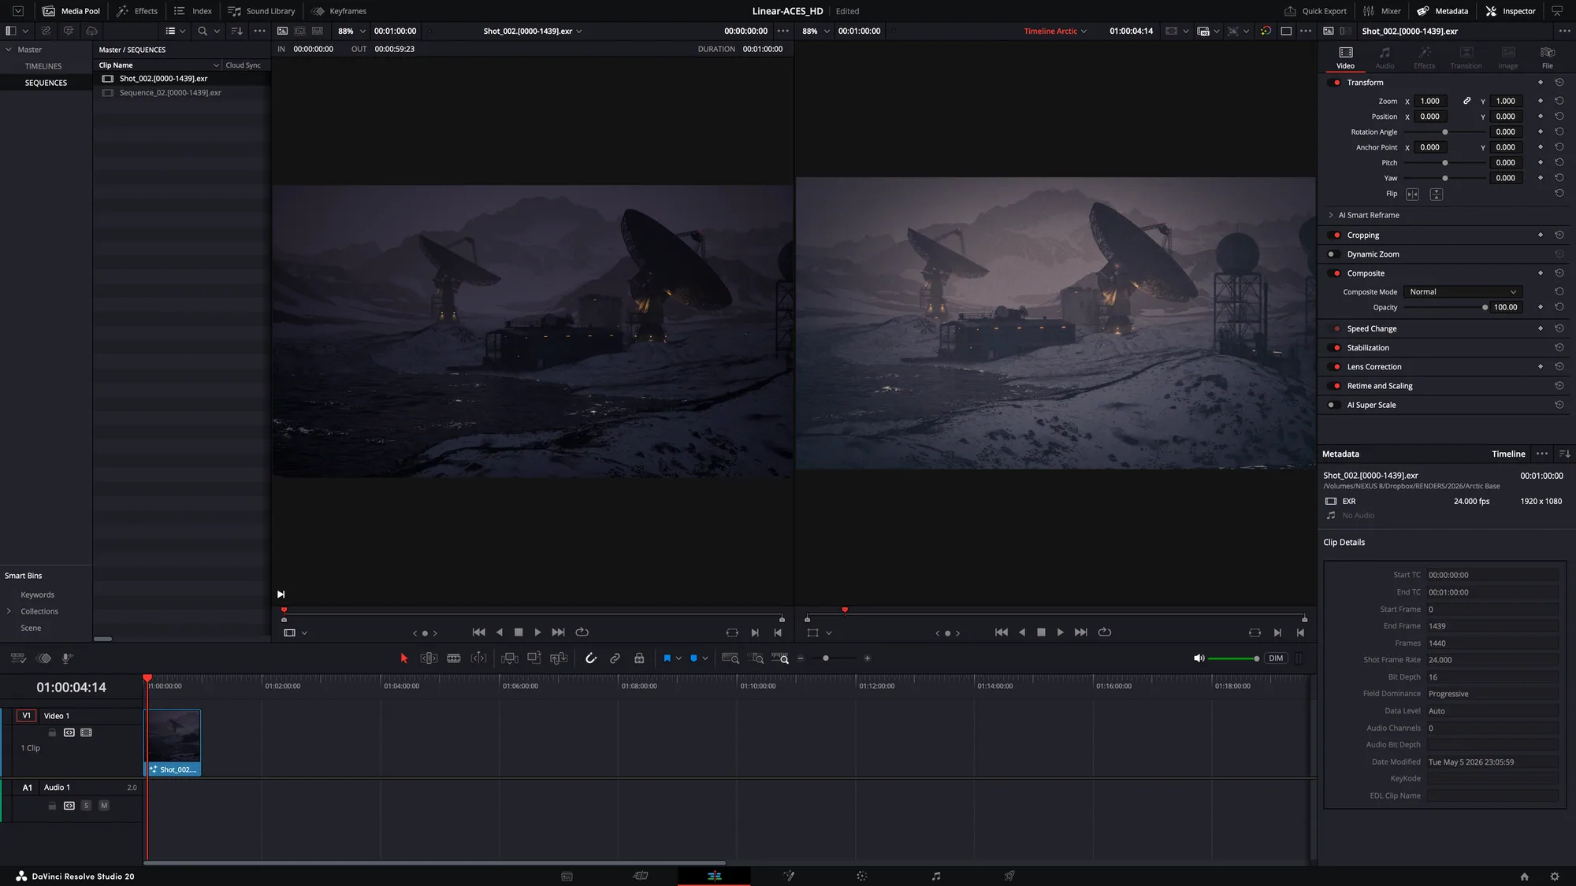This screenshot has height=886, width=1576.
Task: Toggle the position lock padlock icon
Action: click(639, 658)
